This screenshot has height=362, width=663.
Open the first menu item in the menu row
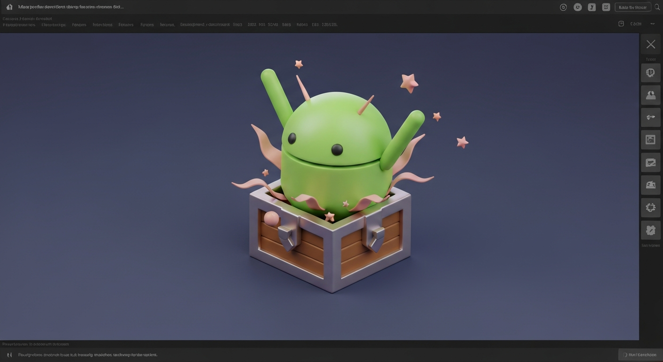point(19,25)
